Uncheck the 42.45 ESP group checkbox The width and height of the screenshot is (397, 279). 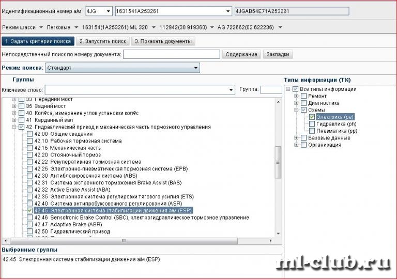[29, 211]
